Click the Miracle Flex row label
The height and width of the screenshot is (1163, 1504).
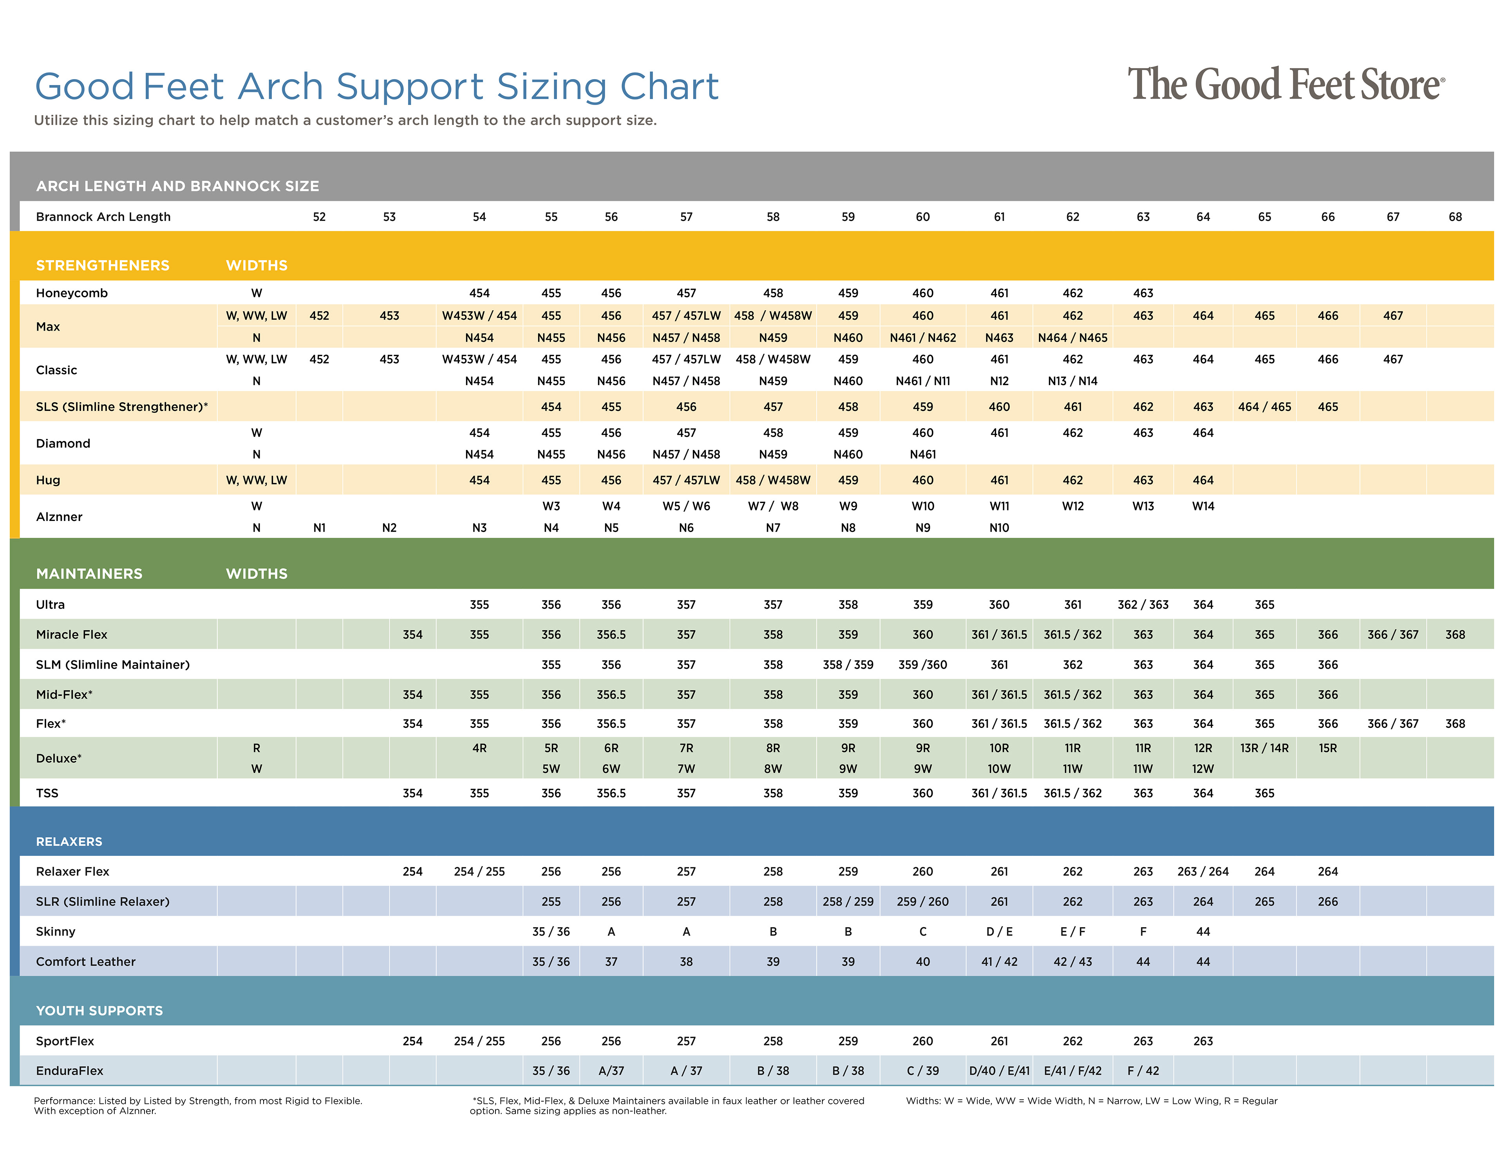pyautogui.click(x=71, y=634)
